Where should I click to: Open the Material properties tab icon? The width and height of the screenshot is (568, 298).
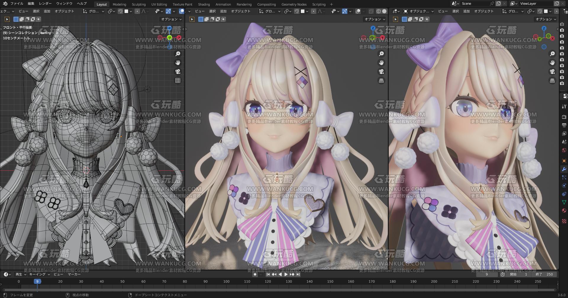coord(564,210)
